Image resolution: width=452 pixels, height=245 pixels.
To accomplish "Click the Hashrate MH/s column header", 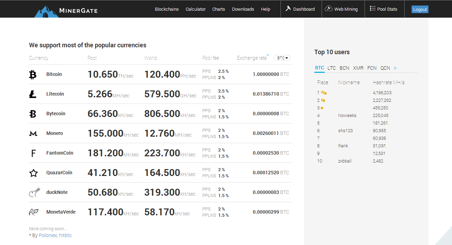I will (x=389, y=82).
